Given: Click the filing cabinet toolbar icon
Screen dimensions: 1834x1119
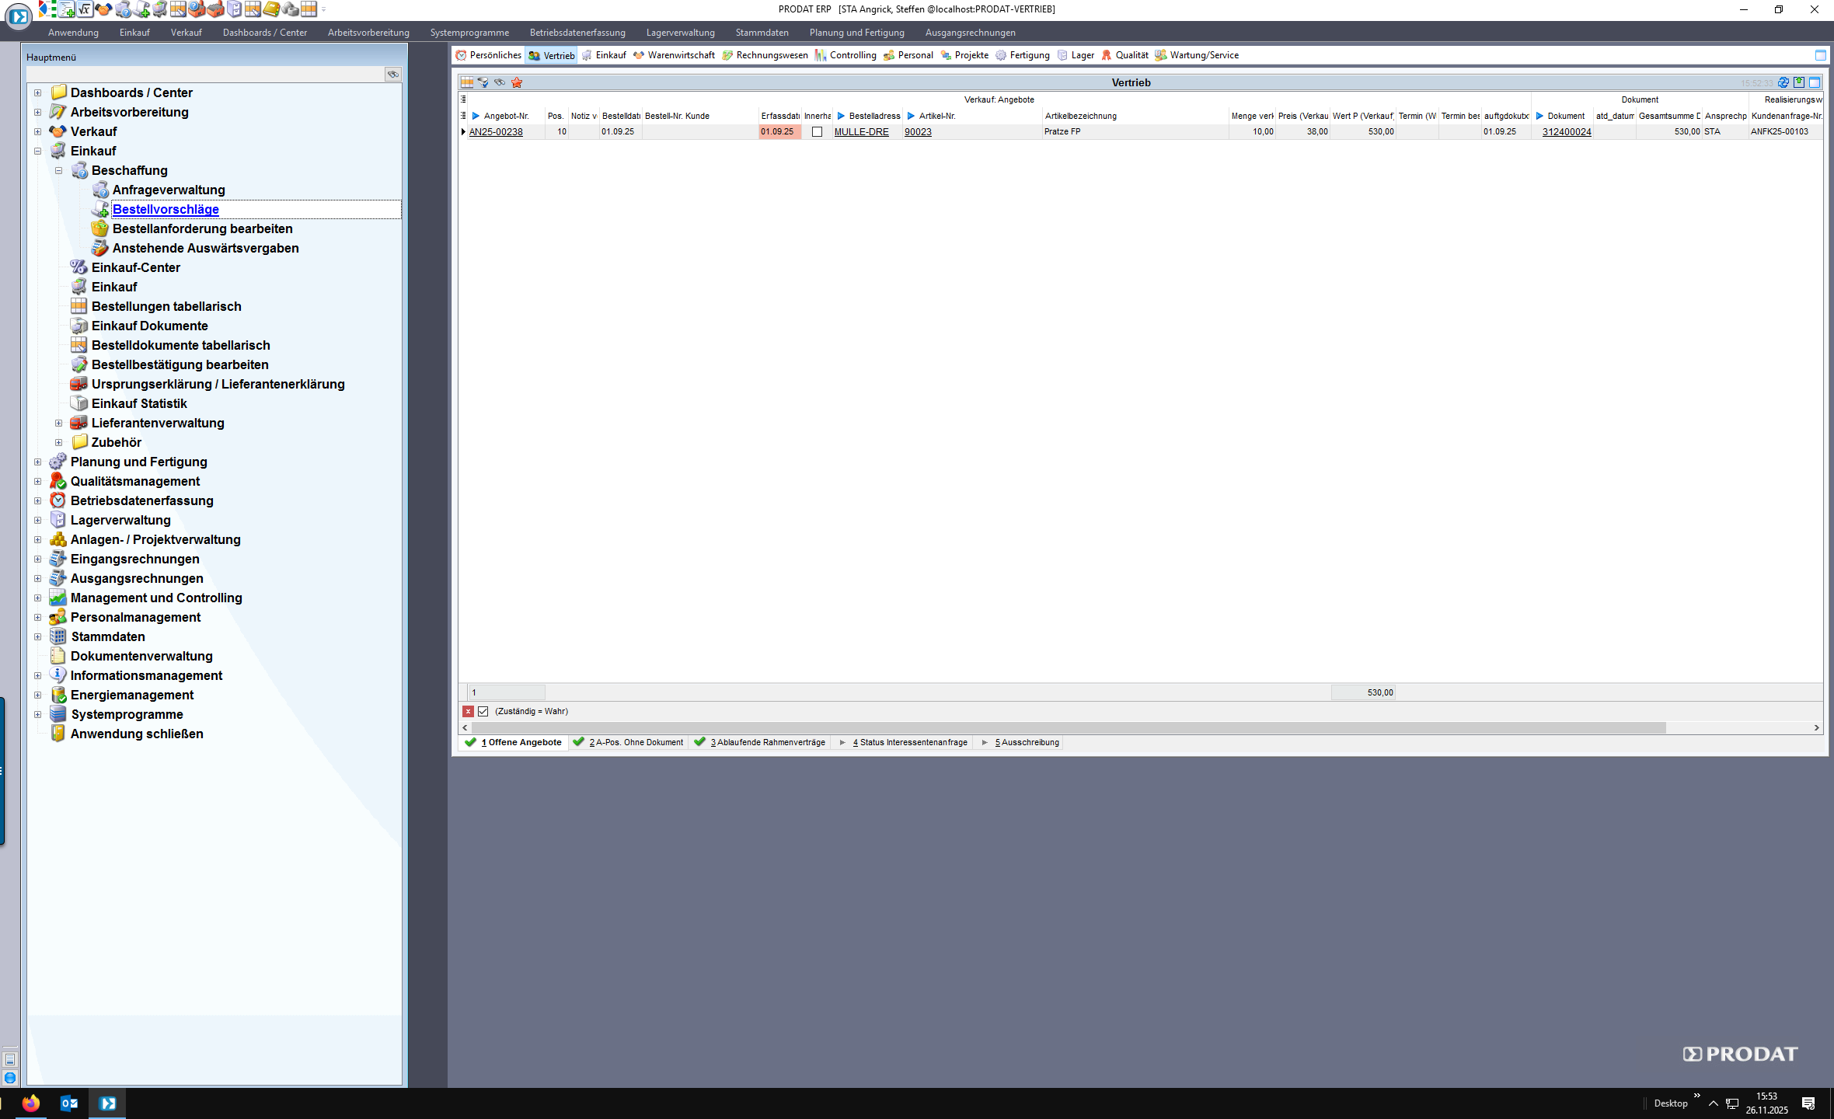Looking at the screenshot, I should (233, 9).
